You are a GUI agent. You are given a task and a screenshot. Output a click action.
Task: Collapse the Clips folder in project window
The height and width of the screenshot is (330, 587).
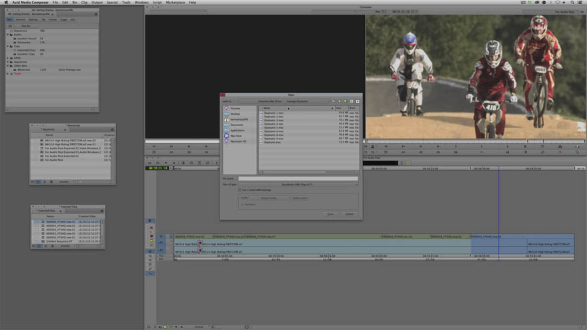[8, 47]
